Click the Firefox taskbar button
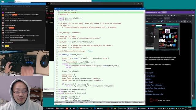Image resolution: width=196 pixels, height=110 pixels. (x=85, y=108)
